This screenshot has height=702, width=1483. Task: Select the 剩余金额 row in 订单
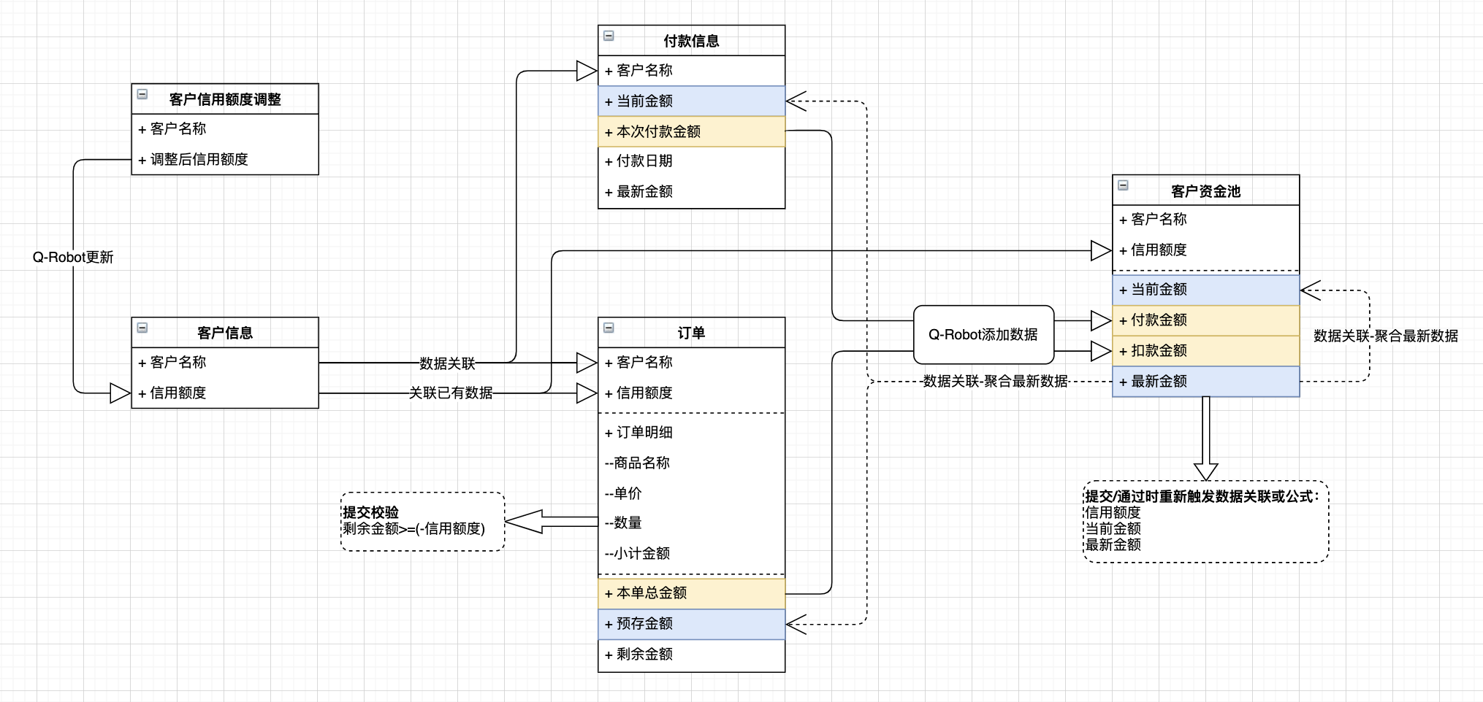(691, 655)
